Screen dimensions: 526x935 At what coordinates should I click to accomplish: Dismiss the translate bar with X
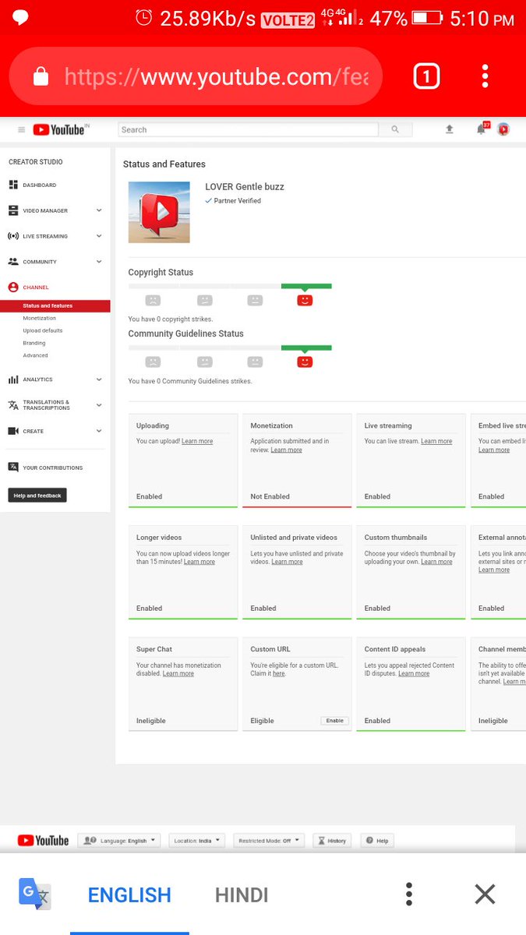pyautogui.click(x=485, y=894)
